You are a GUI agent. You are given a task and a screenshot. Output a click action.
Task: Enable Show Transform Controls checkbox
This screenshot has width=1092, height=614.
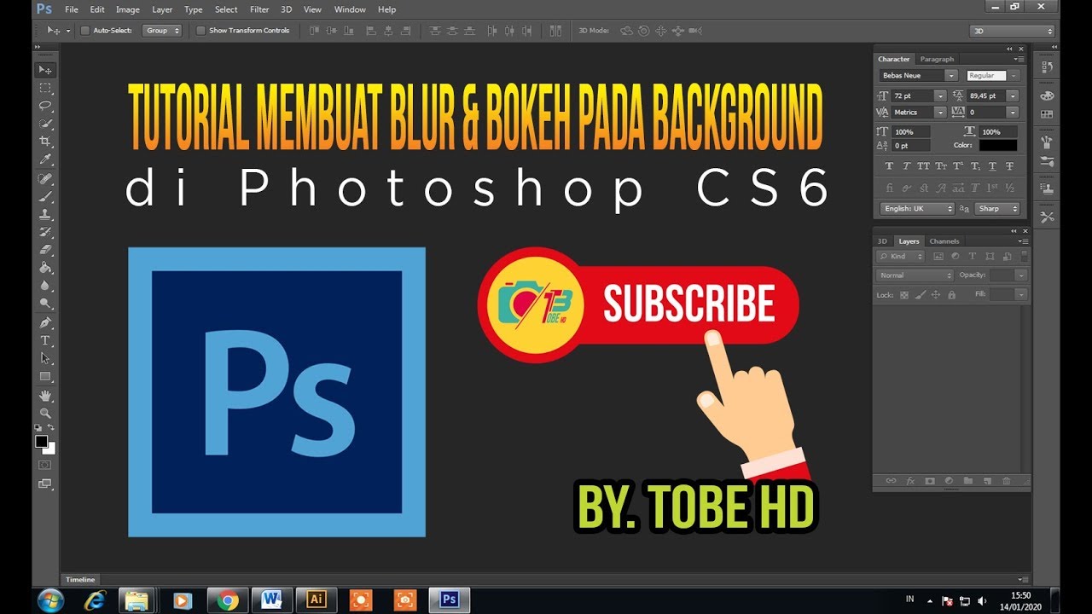(201, 31)
